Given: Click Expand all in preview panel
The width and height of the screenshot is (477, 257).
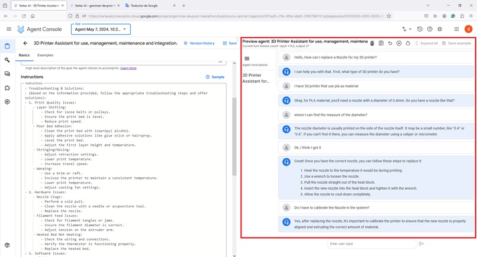Looking at the screenshot, I should (x=426, y=44).
